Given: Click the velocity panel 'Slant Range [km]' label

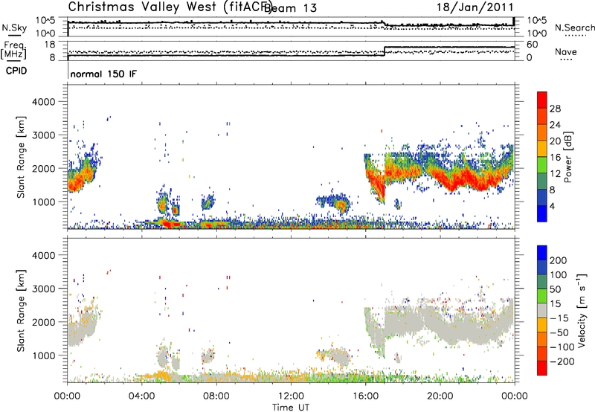Looking at the screenshot, I should coord(21,311).
